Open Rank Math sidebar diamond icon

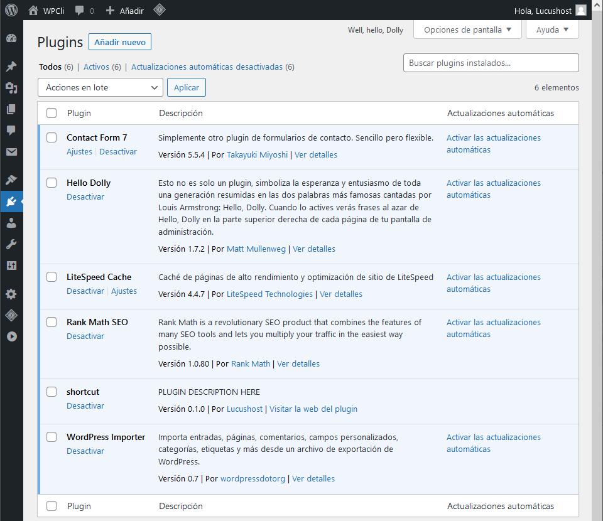[11, 316]
